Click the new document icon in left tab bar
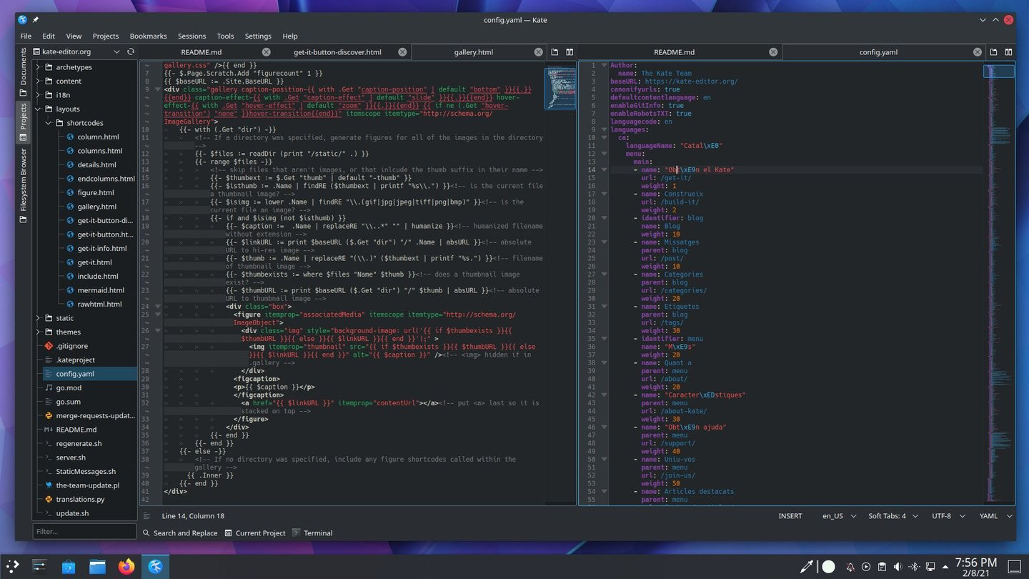 555,52
